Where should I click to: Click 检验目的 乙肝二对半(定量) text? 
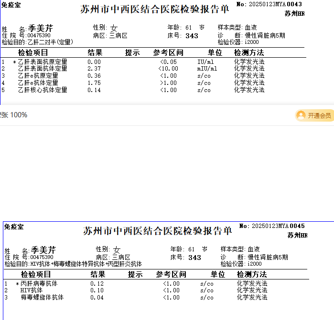(x=37, y=42)
